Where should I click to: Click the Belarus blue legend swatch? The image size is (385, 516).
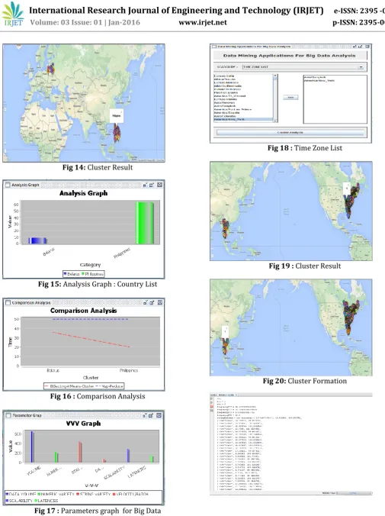point(65,274)
